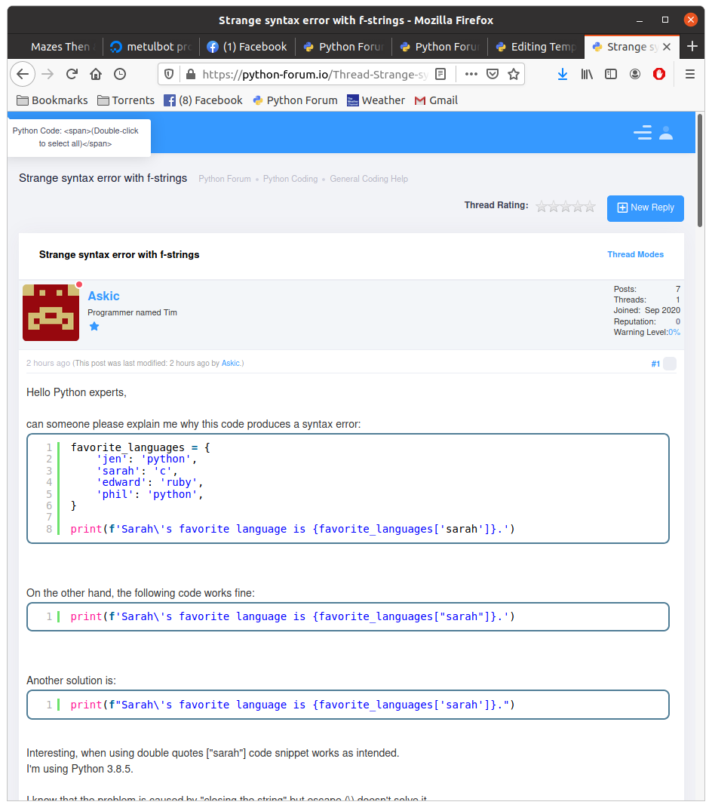Tick the checkbox next to post #1
Viewport: 712px width, 808px height.
click(x=669, y=364)
